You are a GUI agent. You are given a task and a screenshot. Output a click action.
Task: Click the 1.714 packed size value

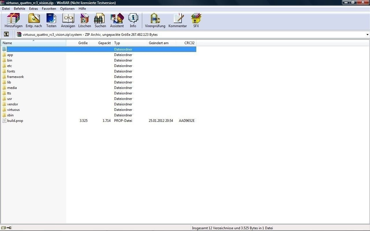click(106, 121)
